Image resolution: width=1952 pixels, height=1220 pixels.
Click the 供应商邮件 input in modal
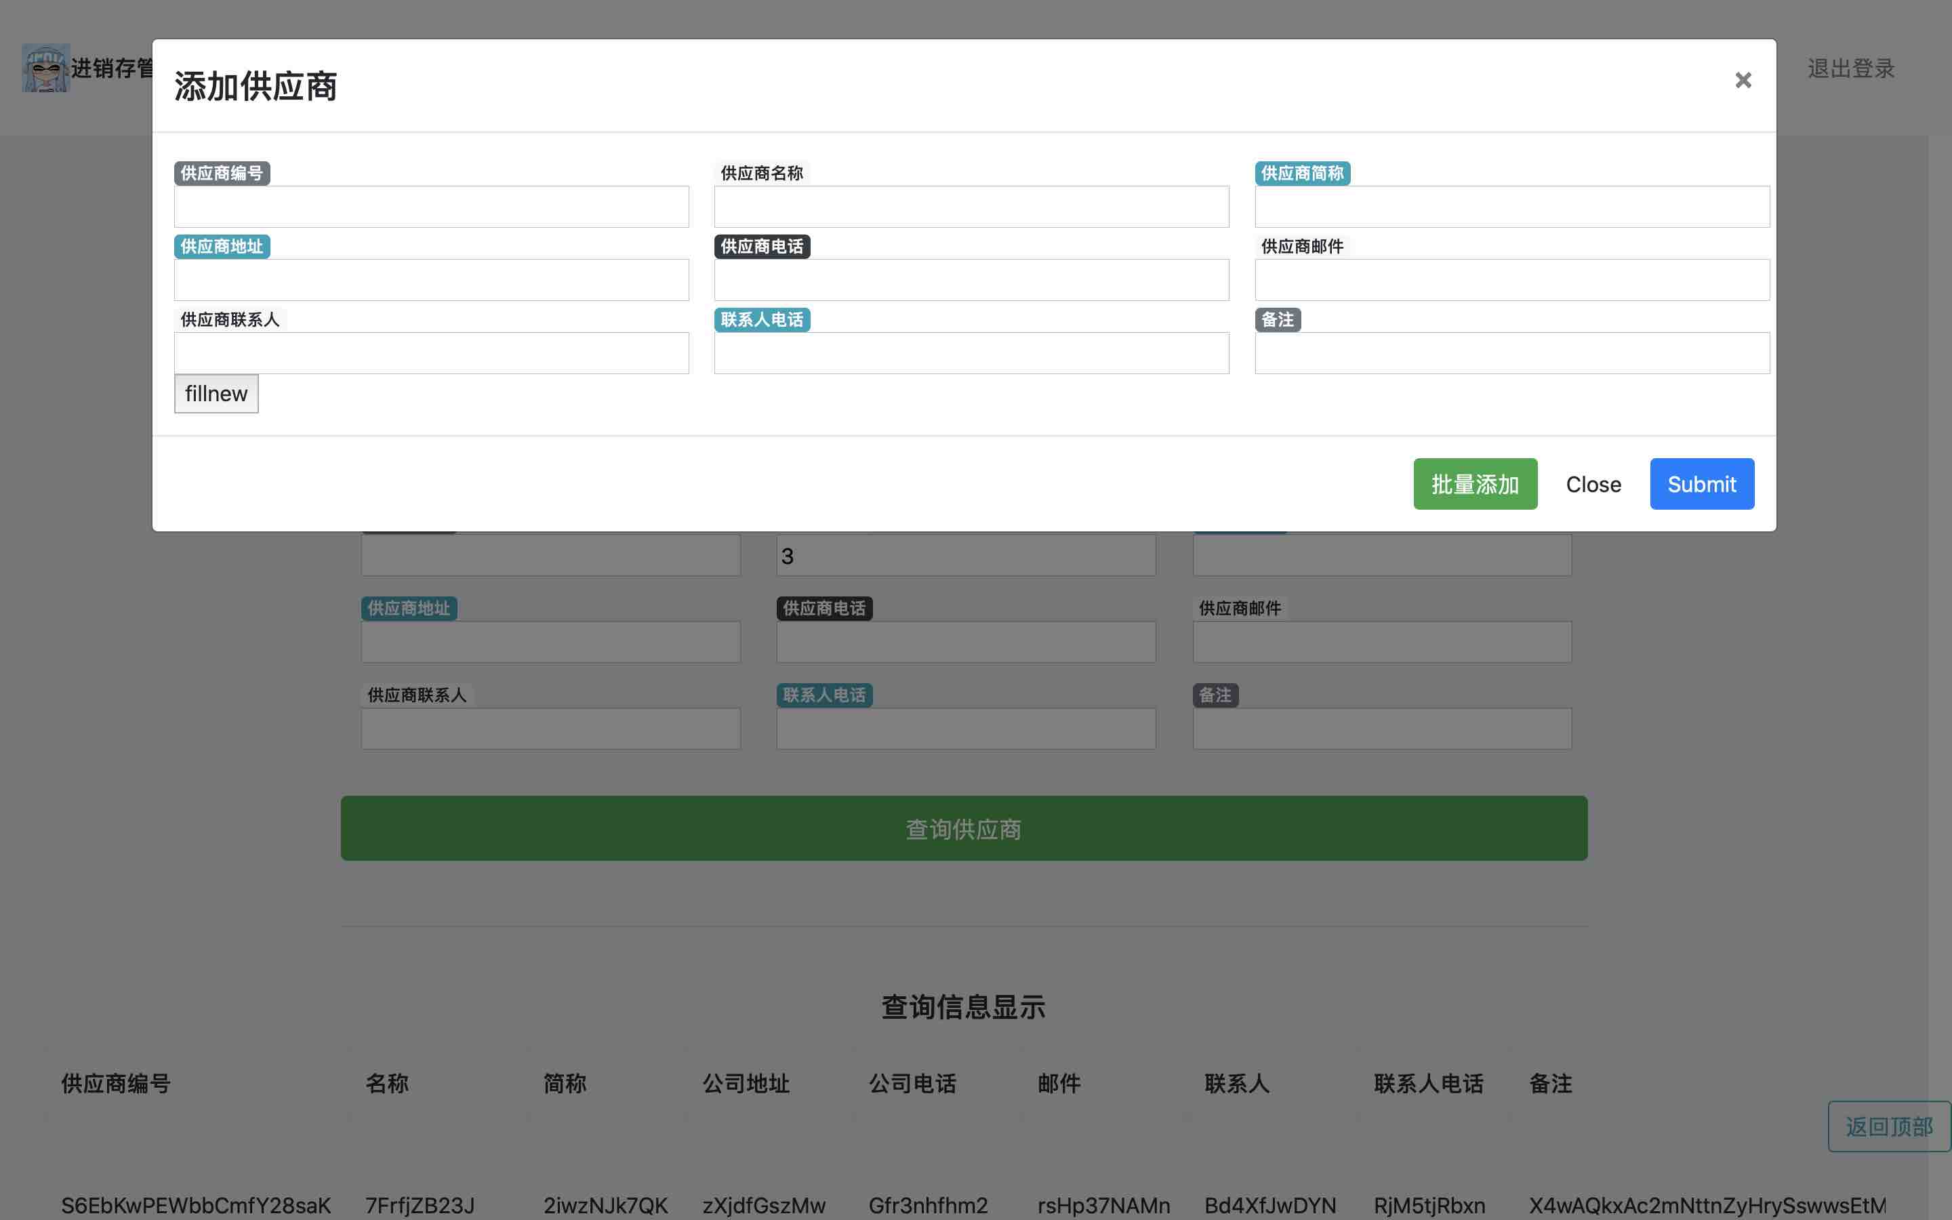(x=1511, y=280)
